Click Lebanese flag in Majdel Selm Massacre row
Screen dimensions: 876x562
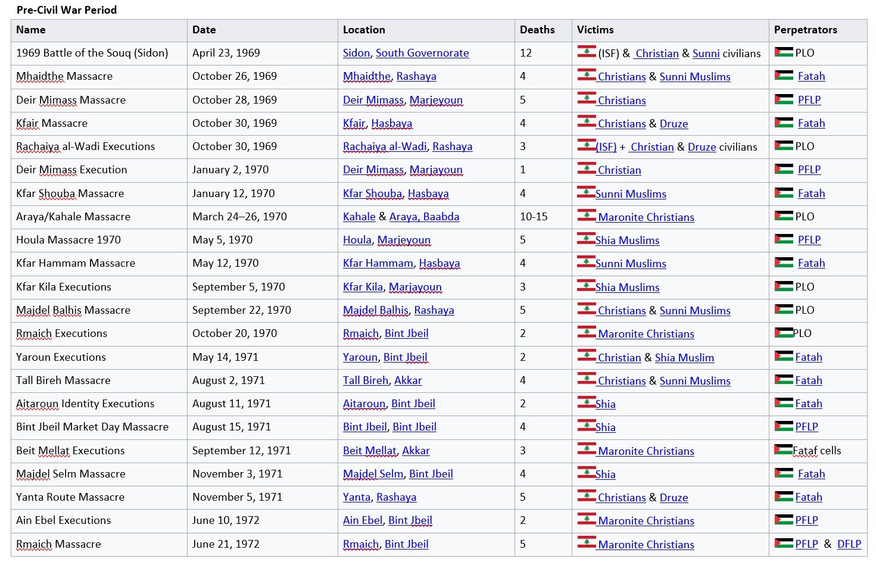click(x=587, y=473)
